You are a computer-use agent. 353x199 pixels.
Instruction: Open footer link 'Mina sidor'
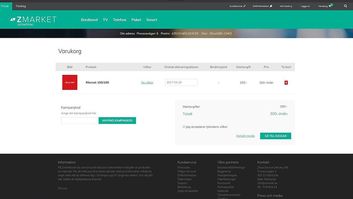pyautogui.click(x=184, y=167)
